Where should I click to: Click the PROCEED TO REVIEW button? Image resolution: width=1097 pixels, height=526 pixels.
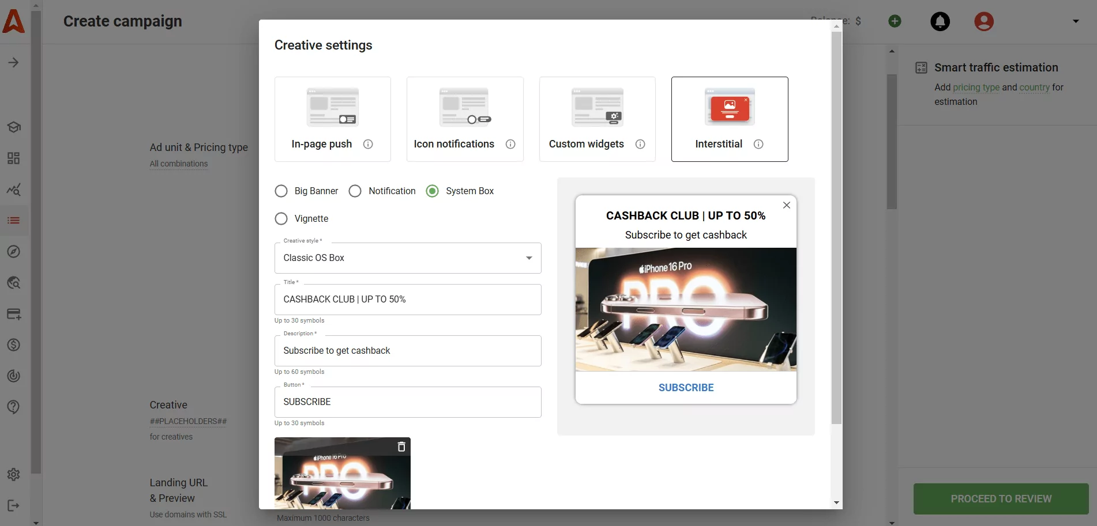click(x=1001, y=498)
